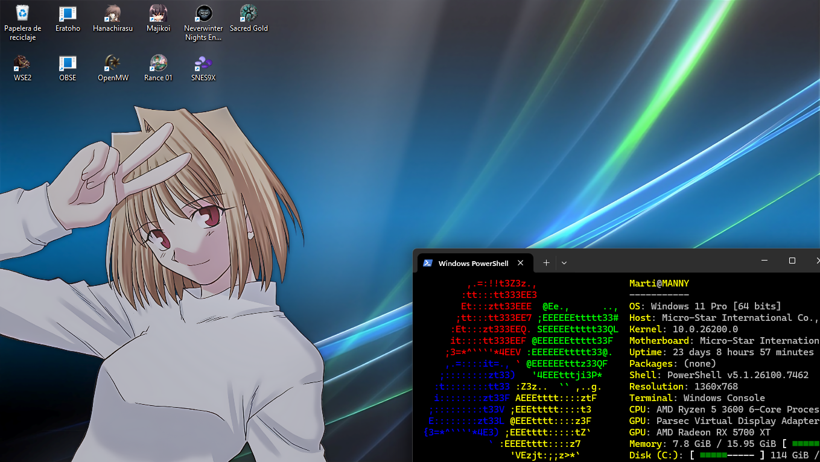Click the Rance 01 desktop shortcut
Image resolution: width=820 pixels, height=462 pixels.
coord(158,68)
